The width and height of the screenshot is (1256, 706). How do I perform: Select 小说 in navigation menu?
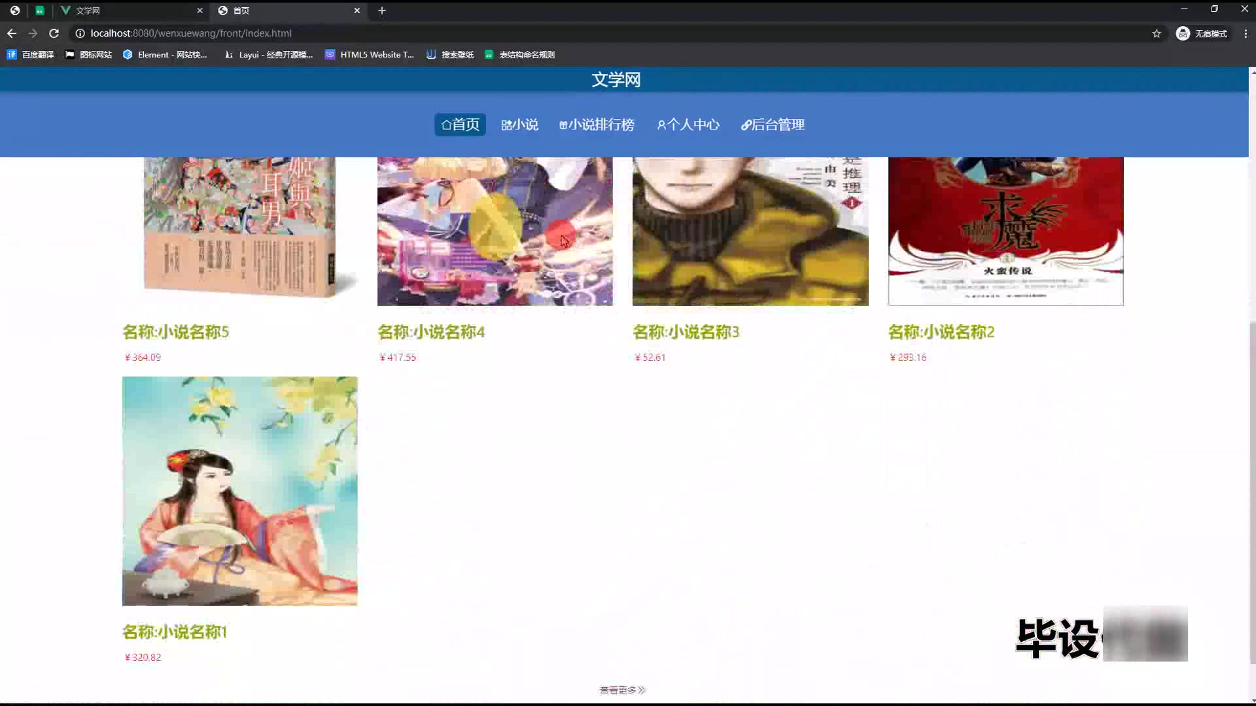pos(520,125)
